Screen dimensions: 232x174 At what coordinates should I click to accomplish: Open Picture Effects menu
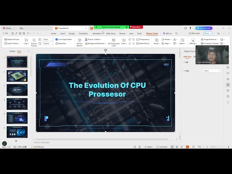point(79,42)
